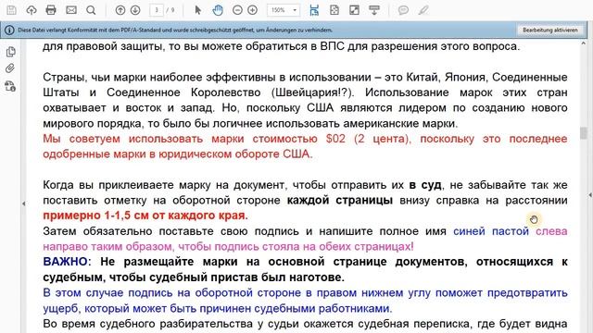
Task: Choose the arrow selection tool
Action: pyautogui.click(x=197, y=10)
